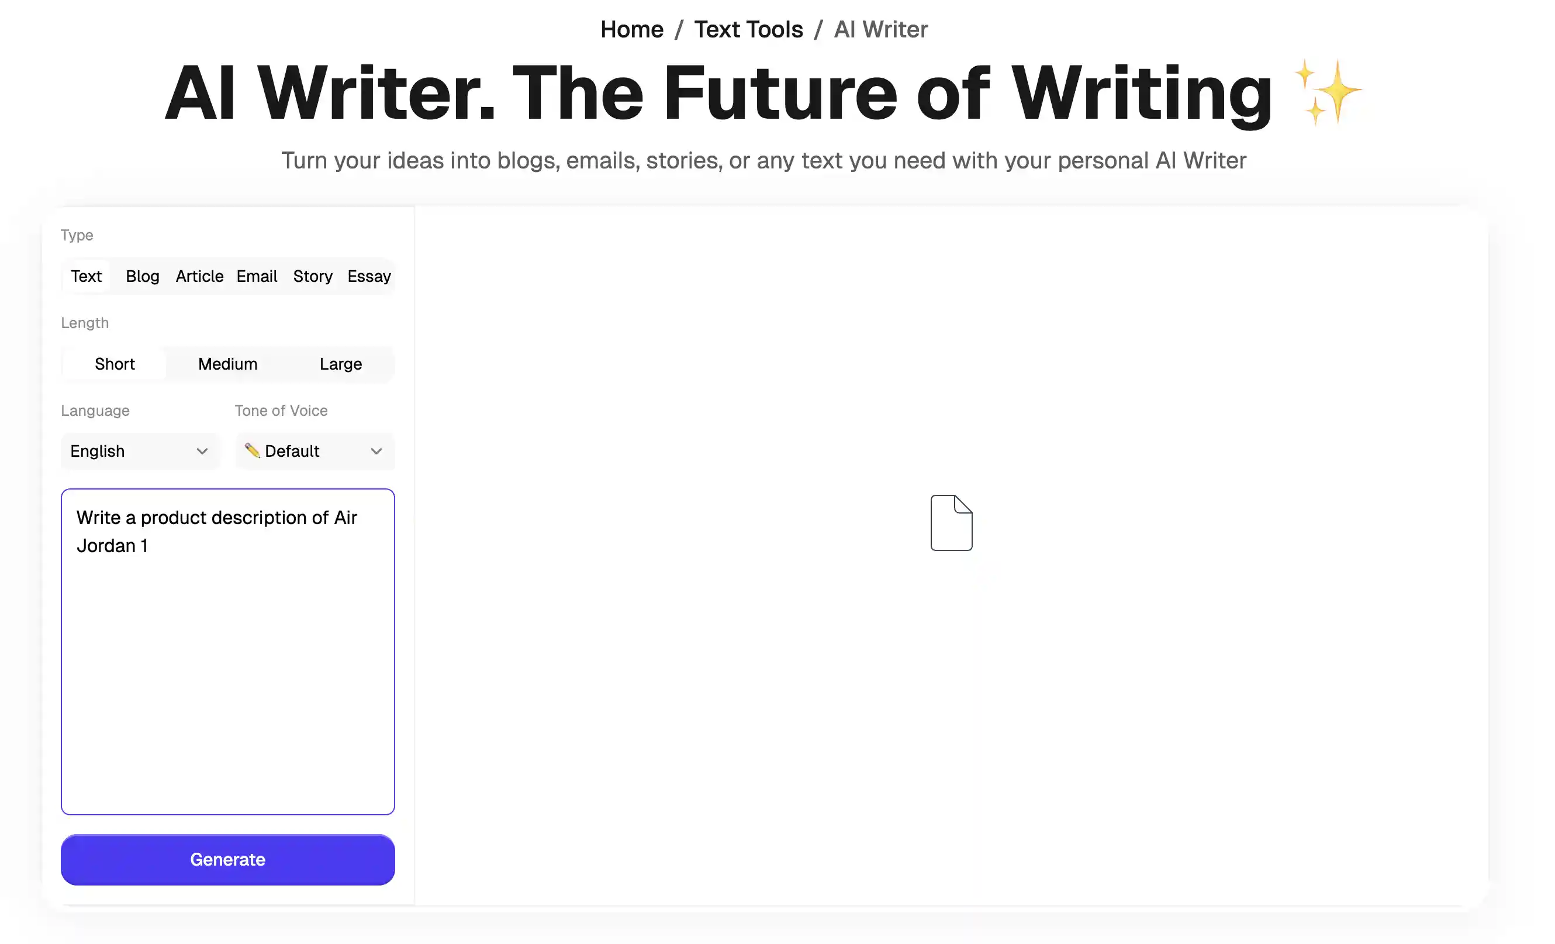Select the Text type option
Viewport: 1555px width, 944px height.
pyautogui.click(x=86, y=276)
